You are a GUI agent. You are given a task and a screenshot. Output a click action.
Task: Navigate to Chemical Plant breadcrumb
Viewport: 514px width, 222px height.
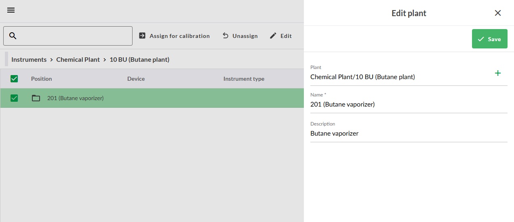click(78, 59)
